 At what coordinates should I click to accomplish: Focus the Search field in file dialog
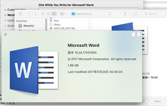tap(153, 14)
